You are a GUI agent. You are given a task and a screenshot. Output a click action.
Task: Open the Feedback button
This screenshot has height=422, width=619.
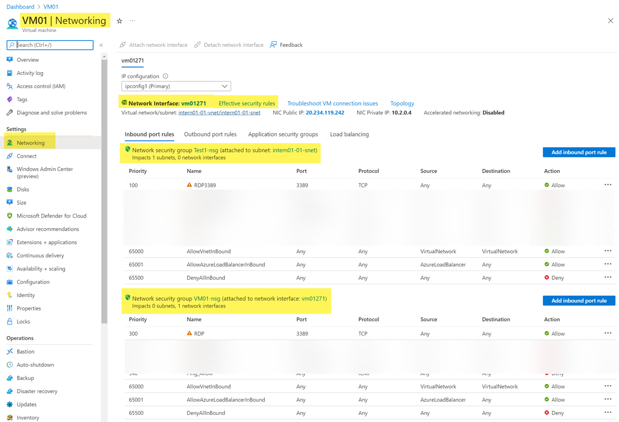point(286,45)
